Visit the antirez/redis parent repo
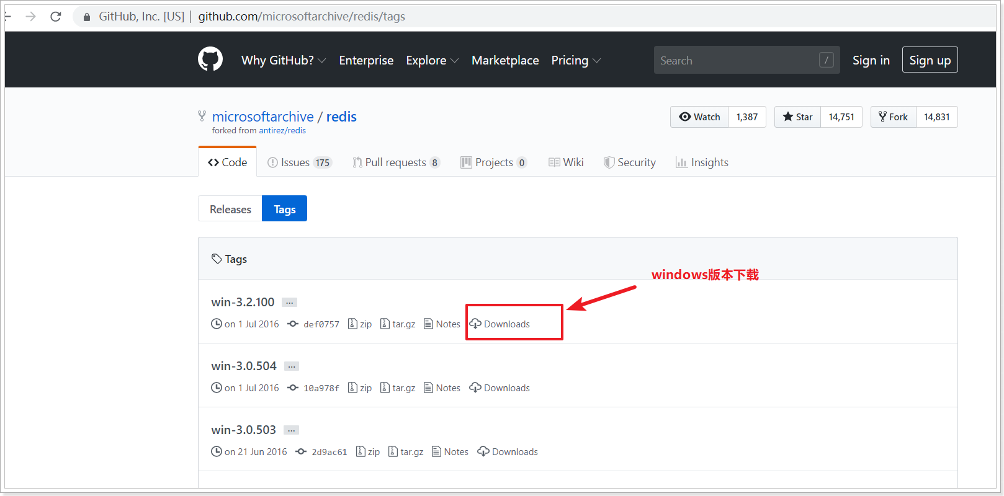Screen dimensions: 1004x496 pos(282,131)
